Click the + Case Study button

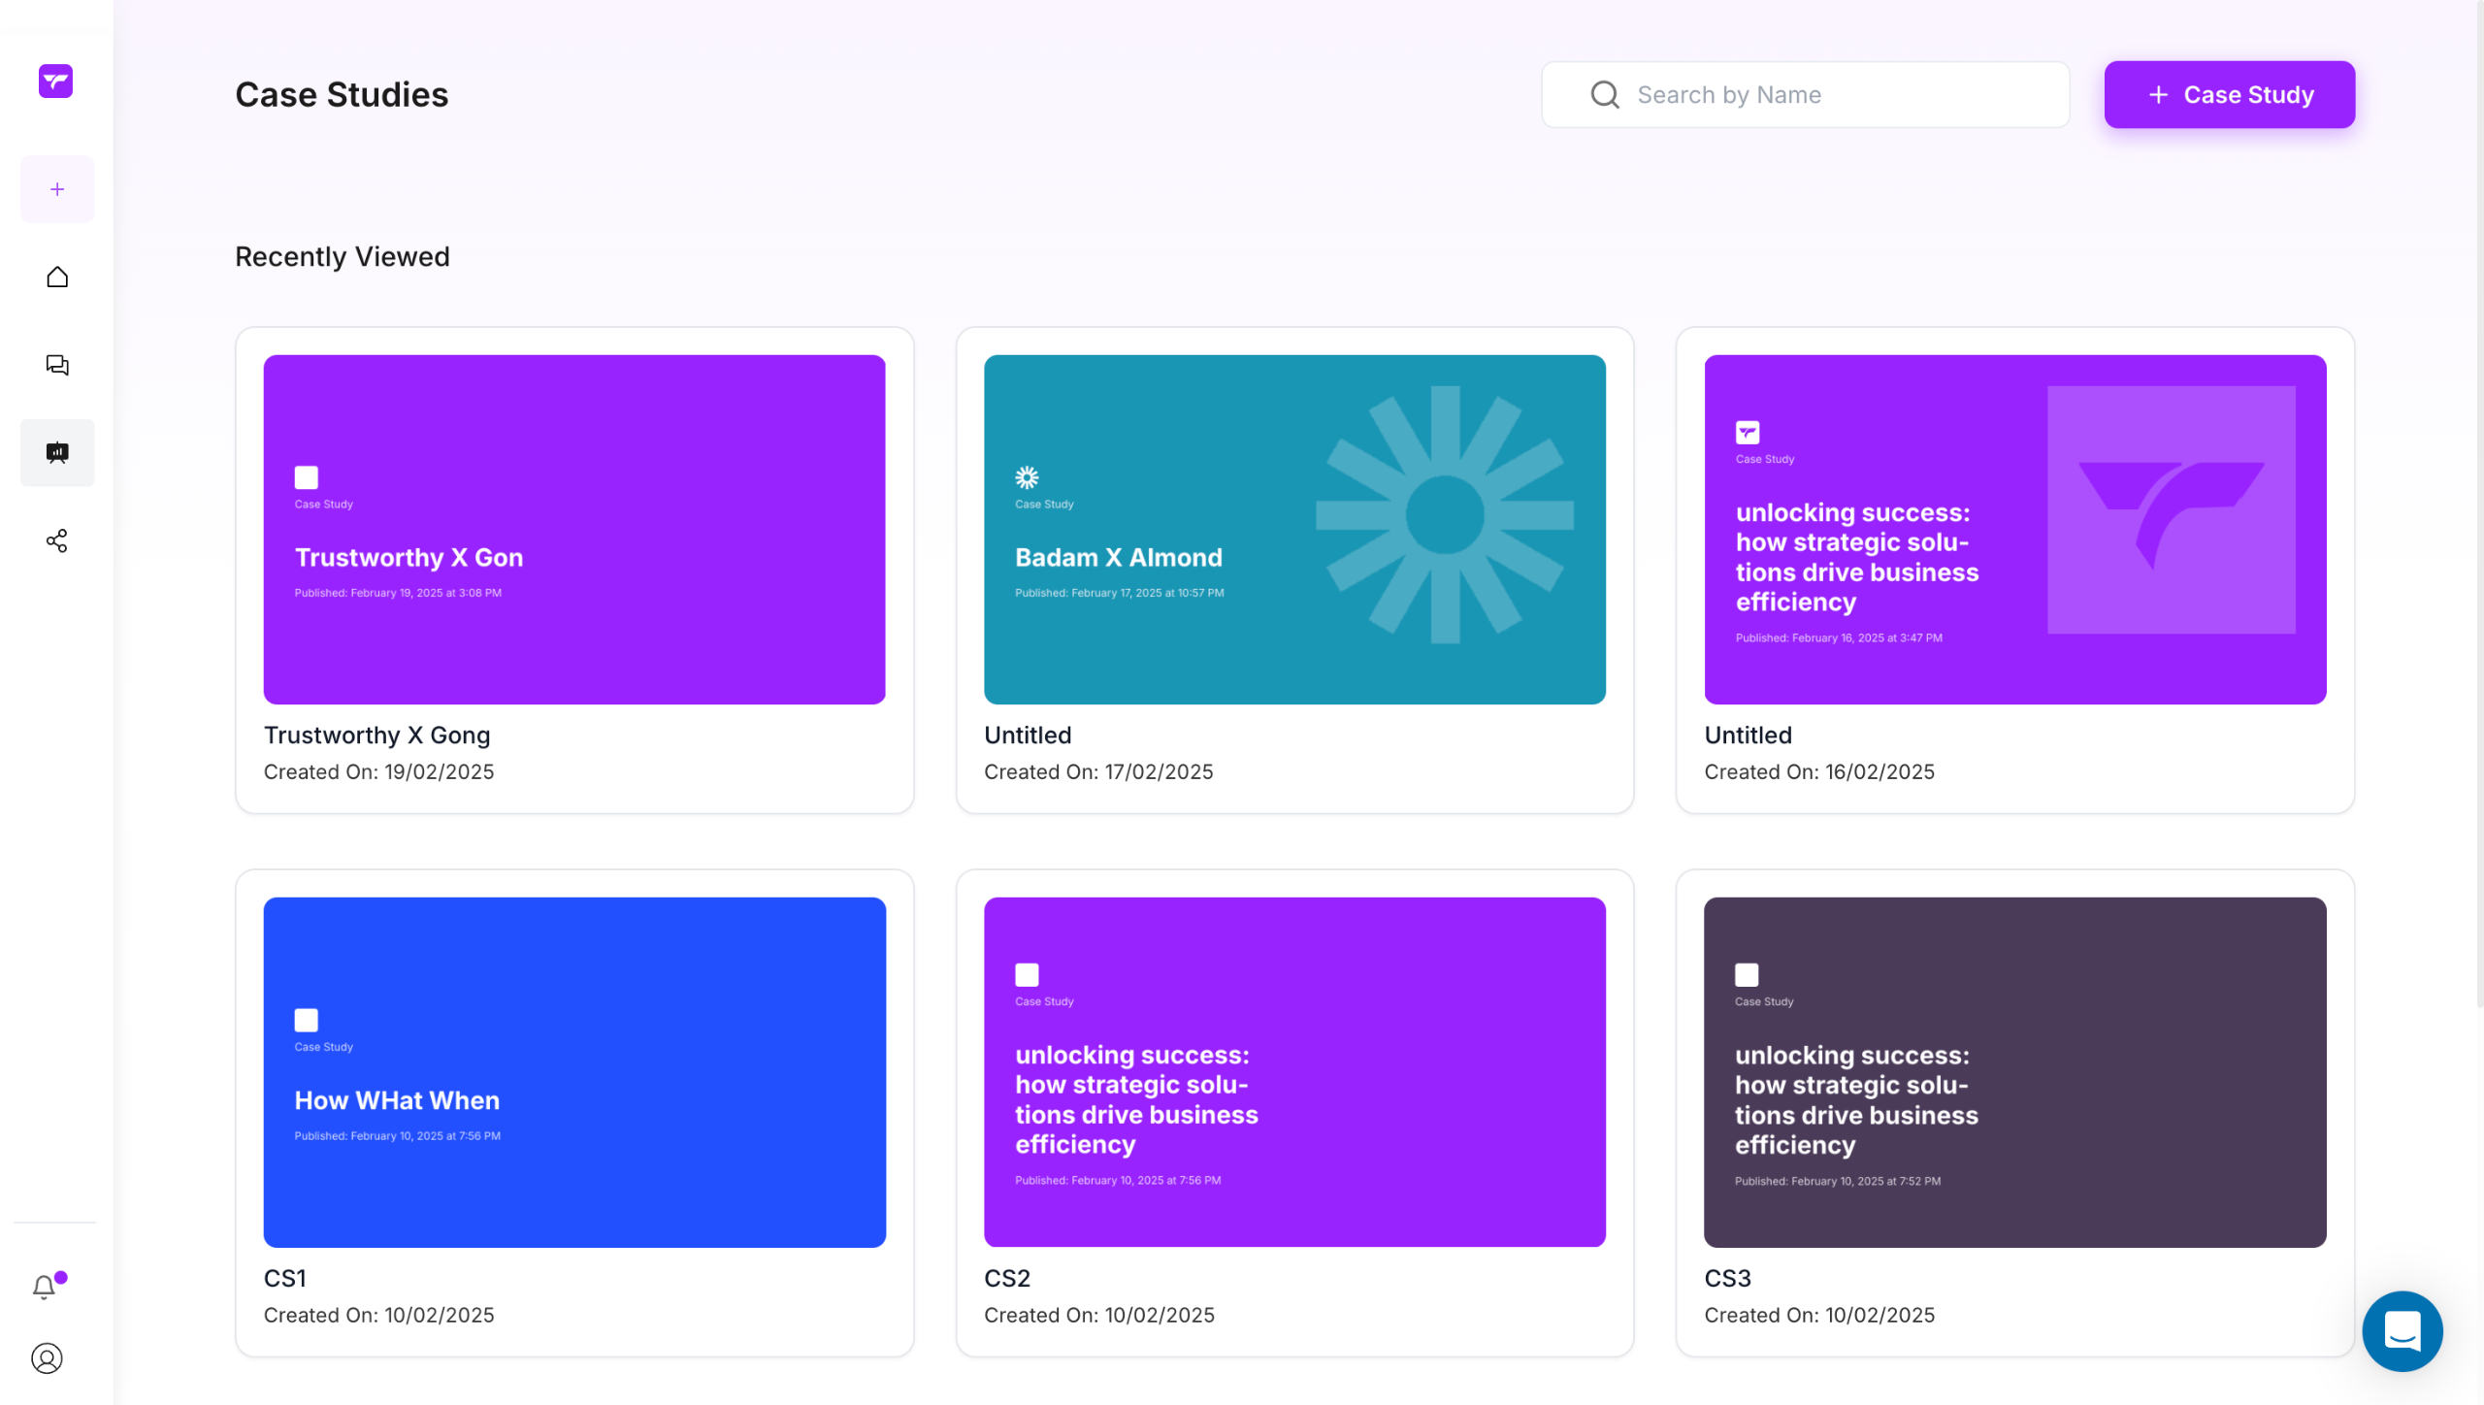2229,95
